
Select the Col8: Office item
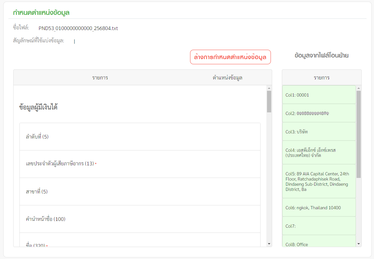319,242
